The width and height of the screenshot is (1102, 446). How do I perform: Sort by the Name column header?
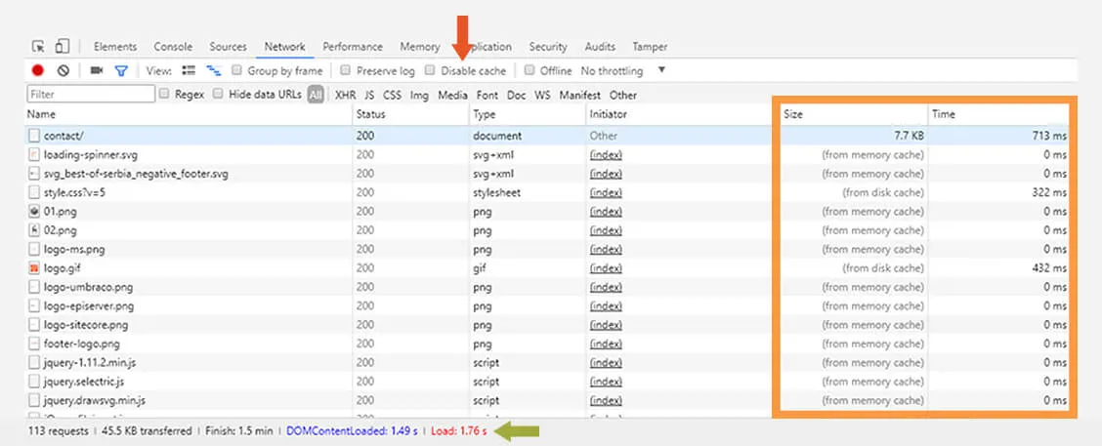pos(189,114)
